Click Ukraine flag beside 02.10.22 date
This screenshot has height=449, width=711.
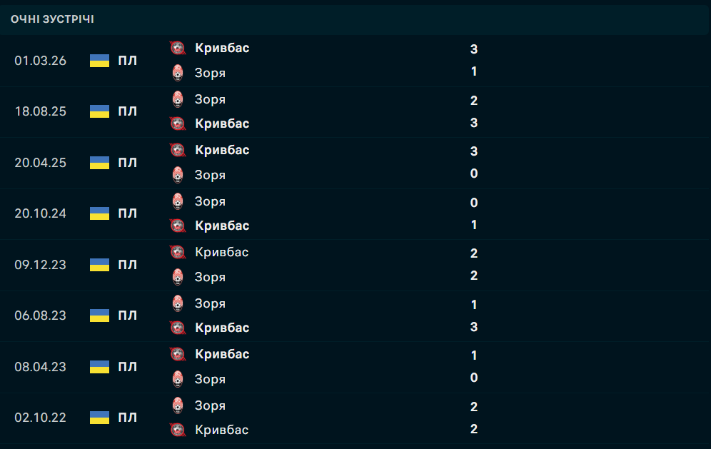[x=99, y=418]
